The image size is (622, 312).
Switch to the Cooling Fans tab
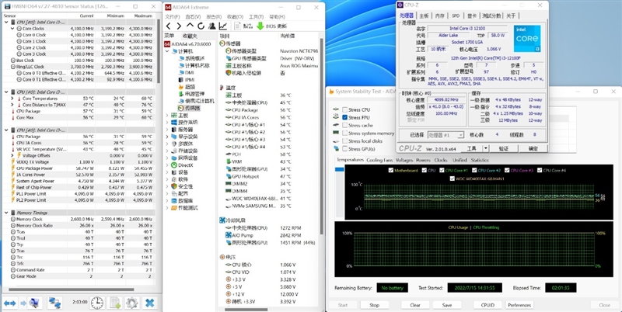[379, 160]
